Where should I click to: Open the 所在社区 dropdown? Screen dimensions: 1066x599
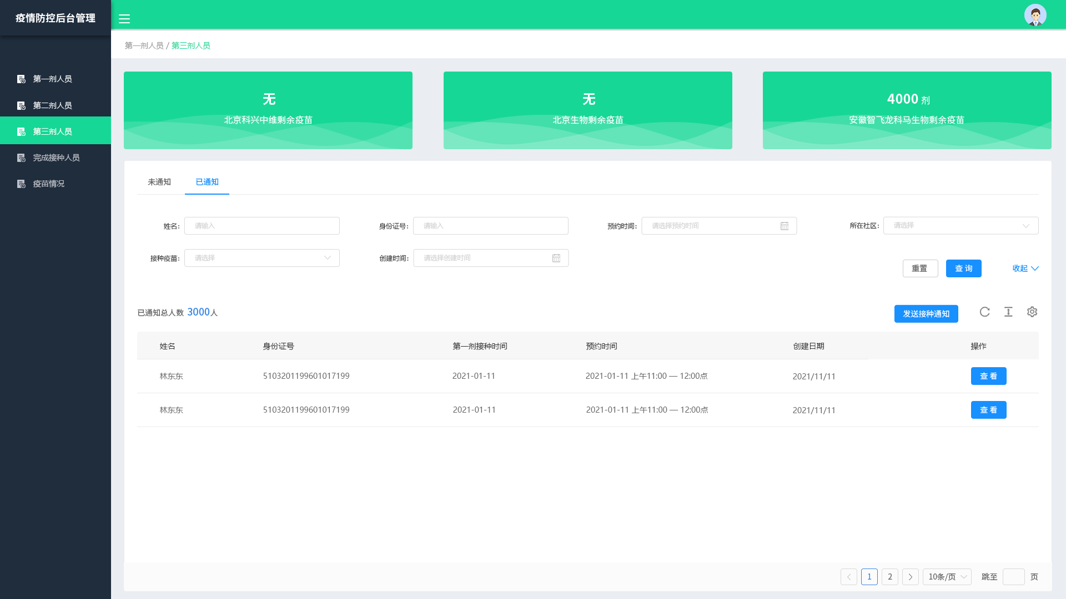click(961, 226)
